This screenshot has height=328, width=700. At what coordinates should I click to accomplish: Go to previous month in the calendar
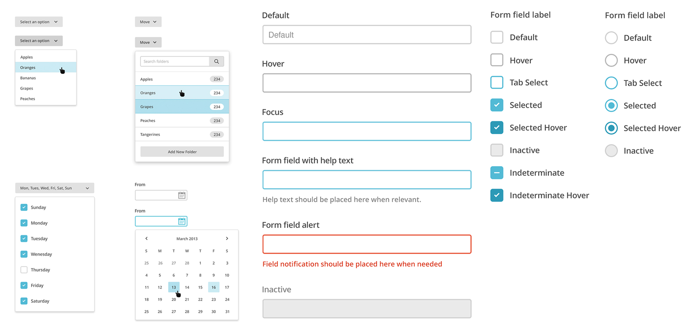click(x=147, y=239)
